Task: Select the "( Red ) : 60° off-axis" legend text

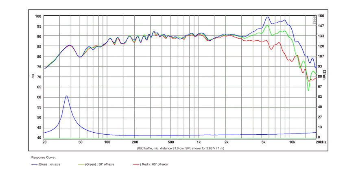Action: click(154, 164)
